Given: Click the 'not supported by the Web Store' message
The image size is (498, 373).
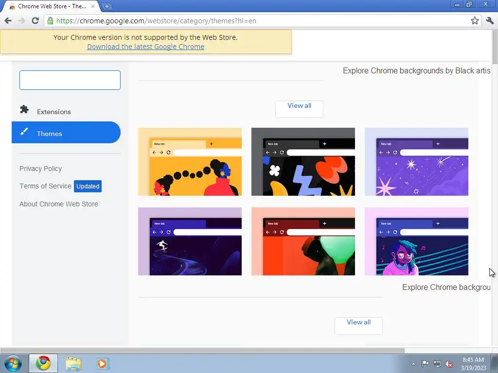Looking at the screenshot, I should (145, 37).
